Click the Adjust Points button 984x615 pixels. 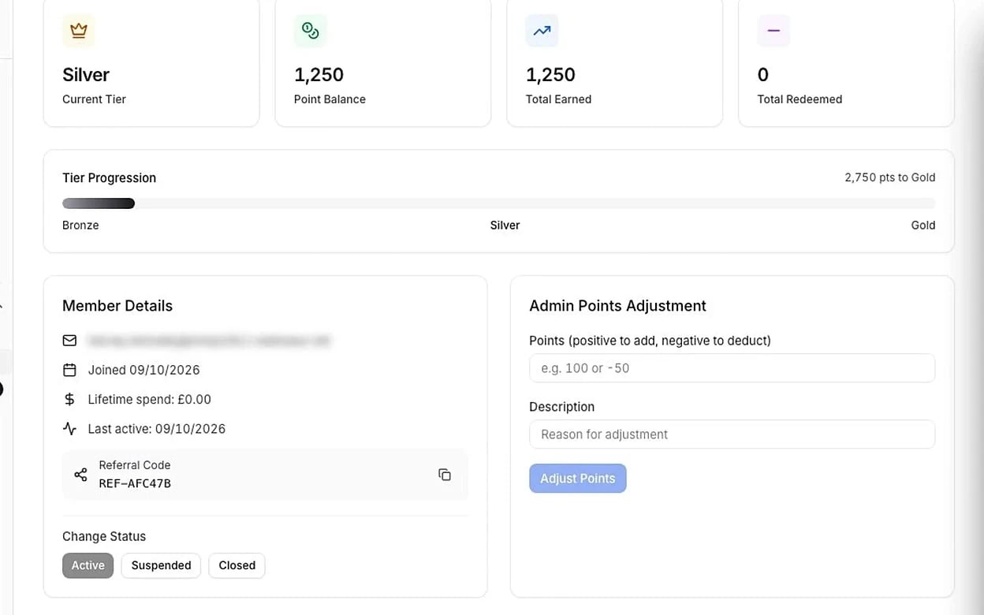(578, 479)
